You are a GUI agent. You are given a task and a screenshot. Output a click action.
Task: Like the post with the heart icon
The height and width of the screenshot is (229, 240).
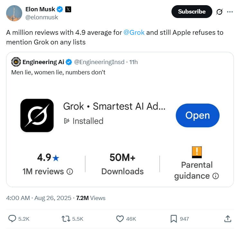pos(120,219)
